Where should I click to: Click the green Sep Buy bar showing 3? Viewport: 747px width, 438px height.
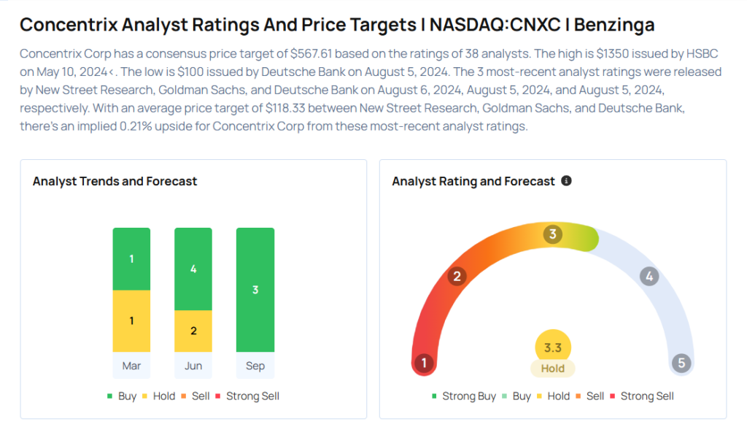point(255,290)
